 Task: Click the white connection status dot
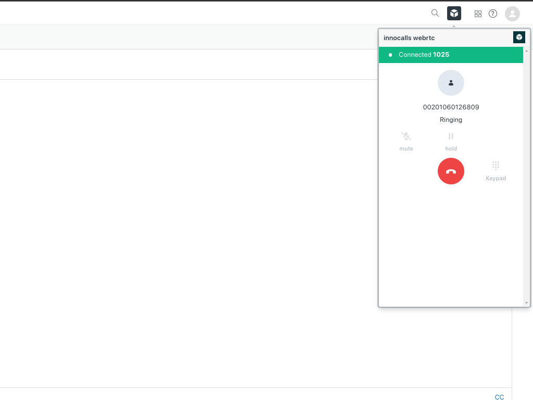tap(390, 55)
